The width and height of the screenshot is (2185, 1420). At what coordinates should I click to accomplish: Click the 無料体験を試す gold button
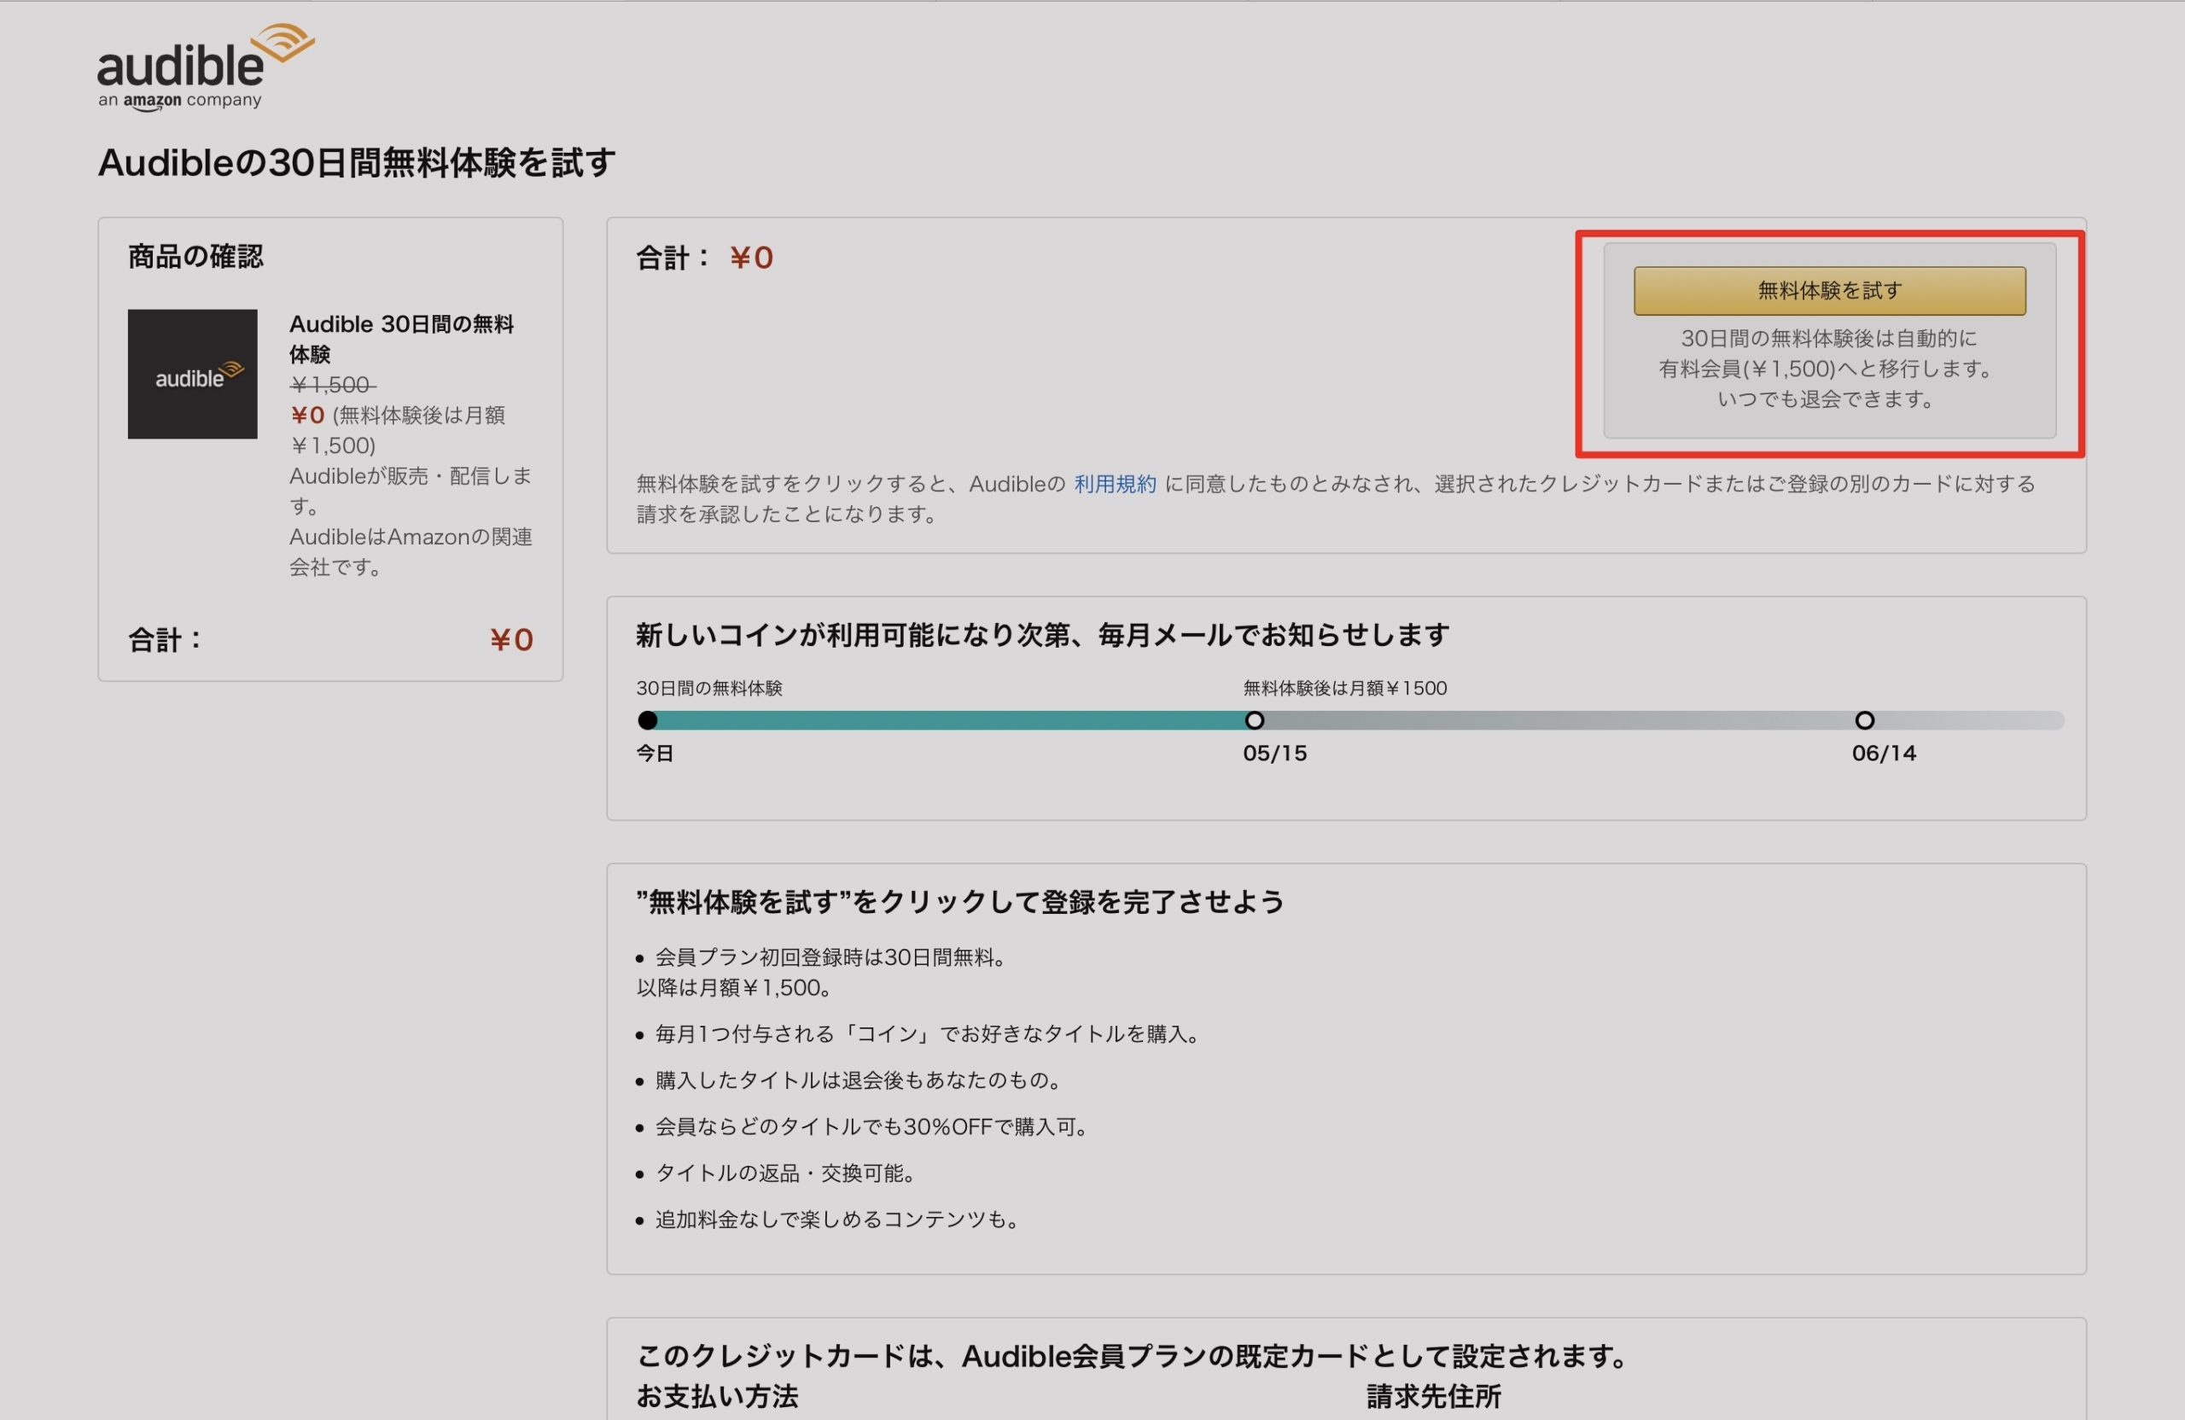1829,291
